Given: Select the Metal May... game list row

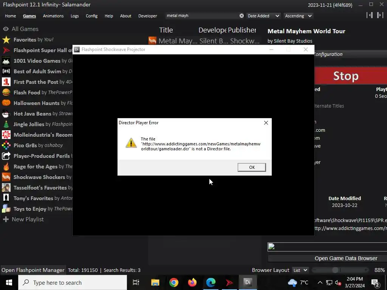Looking at the screenshot, I should [x=204, y=41].
